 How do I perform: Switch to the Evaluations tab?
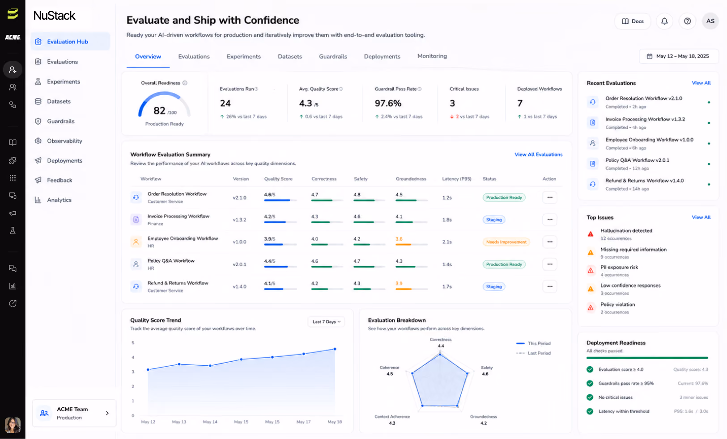(194, 57)
